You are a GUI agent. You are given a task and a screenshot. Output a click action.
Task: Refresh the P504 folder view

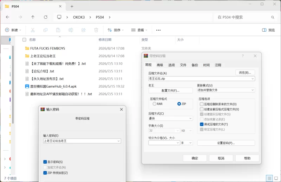(x=46, y=17)
